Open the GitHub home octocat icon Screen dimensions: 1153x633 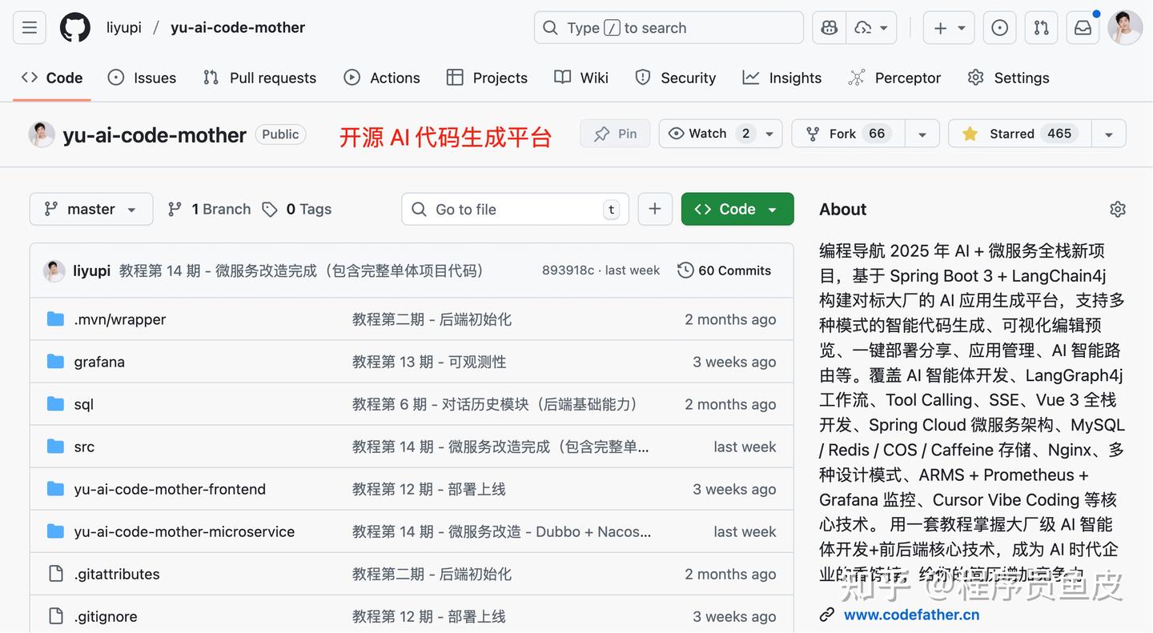pyautogui.click(x=74, y=26)
